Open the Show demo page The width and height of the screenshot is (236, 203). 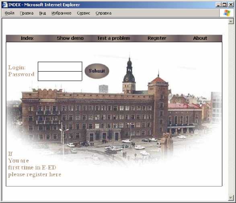pos(70,38)
